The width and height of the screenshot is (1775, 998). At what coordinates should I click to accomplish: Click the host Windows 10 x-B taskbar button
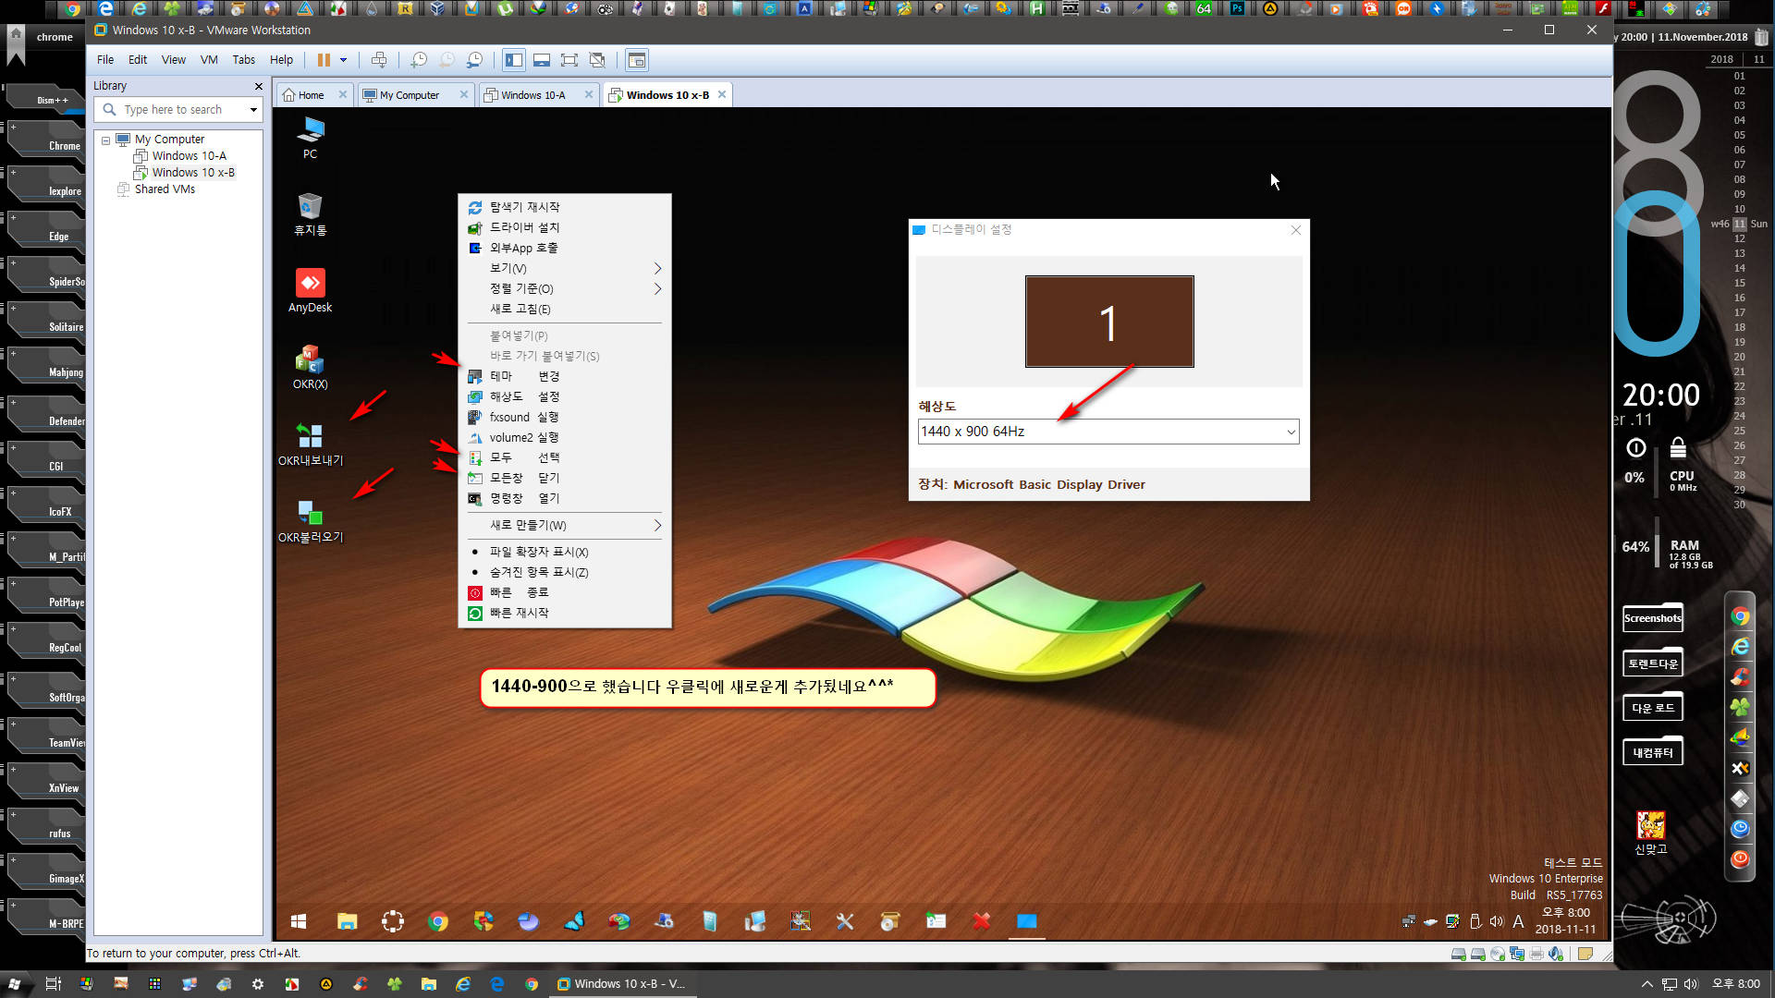(622, 984)
